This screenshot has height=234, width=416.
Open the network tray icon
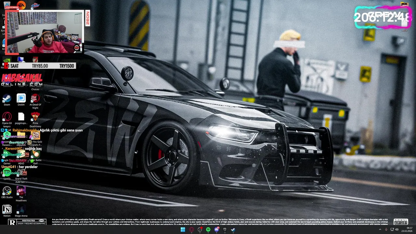click(x=392, y=229)
